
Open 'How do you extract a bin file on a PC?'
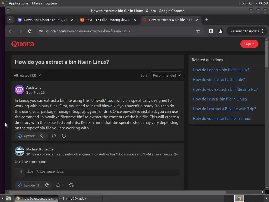point(225,89)
